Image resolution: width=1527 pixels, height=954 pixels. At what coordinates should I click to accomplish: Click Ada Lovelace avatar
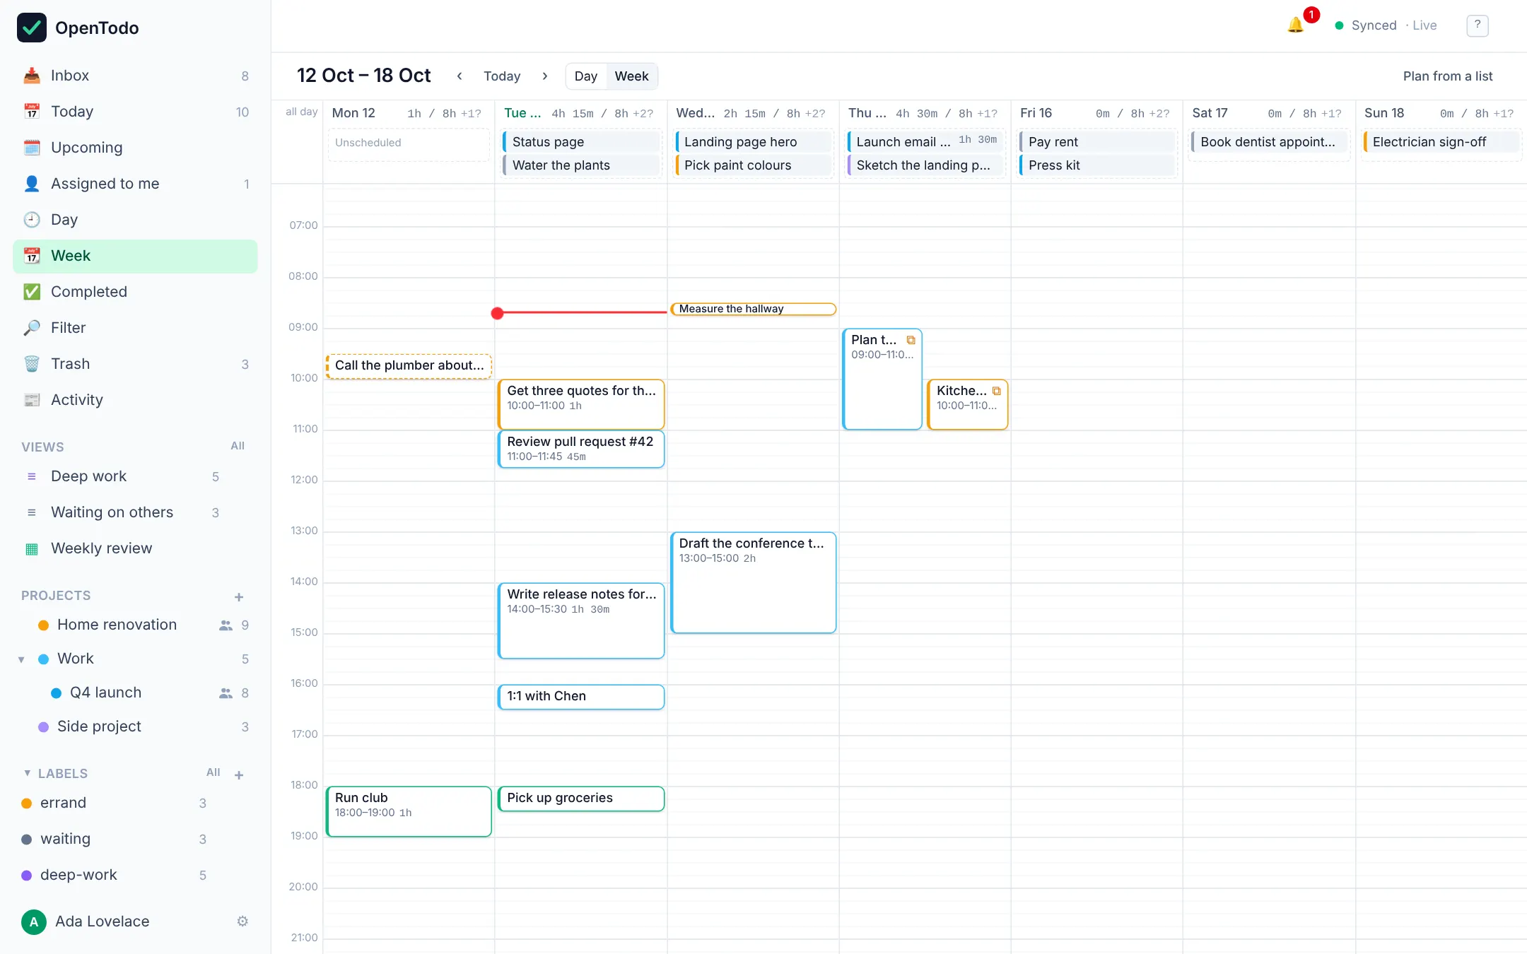click(34, 921)
